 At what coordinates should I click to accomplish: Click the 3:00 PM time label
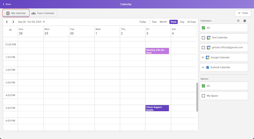[10, 82]
